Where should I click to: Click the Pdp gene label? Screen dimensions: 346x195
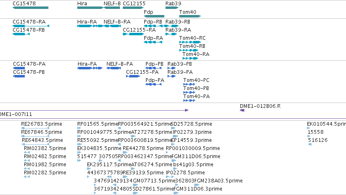pyautogui.click(x=148, y=12)
